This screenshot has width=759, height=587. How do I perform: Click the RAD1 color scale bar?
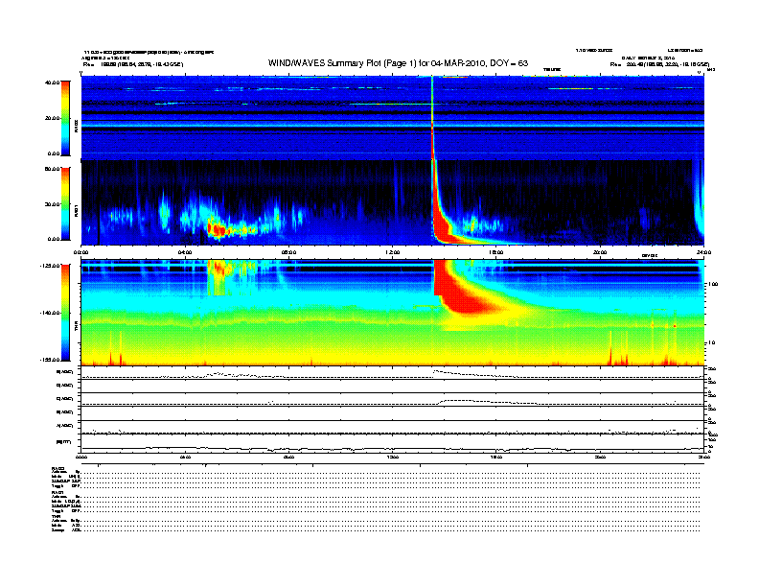[65, 203]
